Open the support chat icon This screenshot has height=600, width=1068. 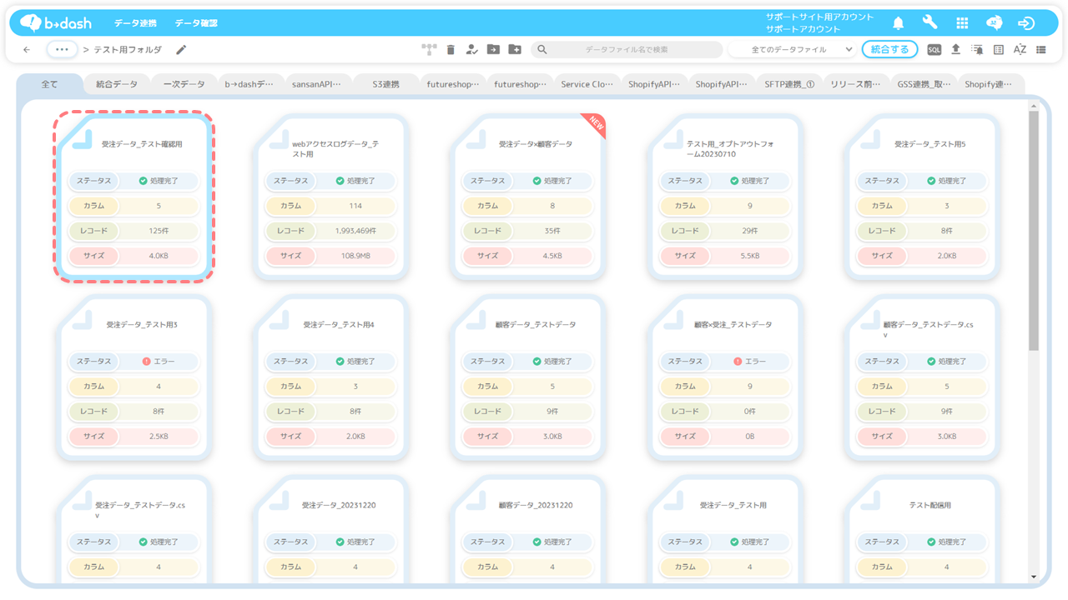tap(995, 22)
